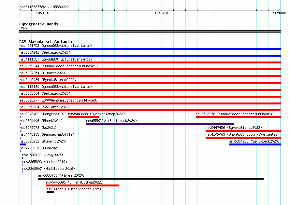Click nsv5447456 ByrskaBishop2022 label
The height and width of the screenshot is (205, 290).
(234, 128)
